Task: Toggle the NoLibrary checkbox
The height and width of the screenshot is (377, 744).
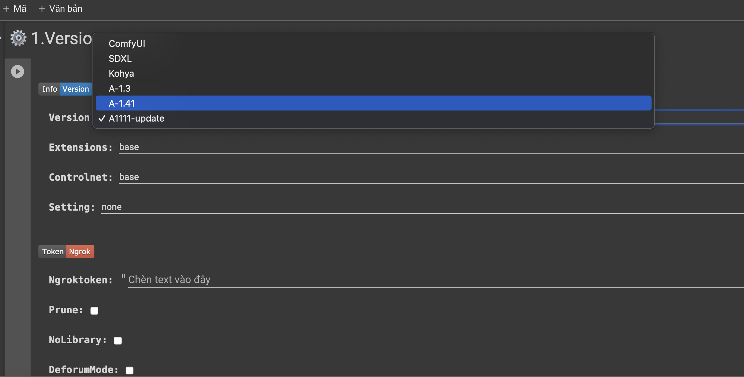Action: click(118, 341)
